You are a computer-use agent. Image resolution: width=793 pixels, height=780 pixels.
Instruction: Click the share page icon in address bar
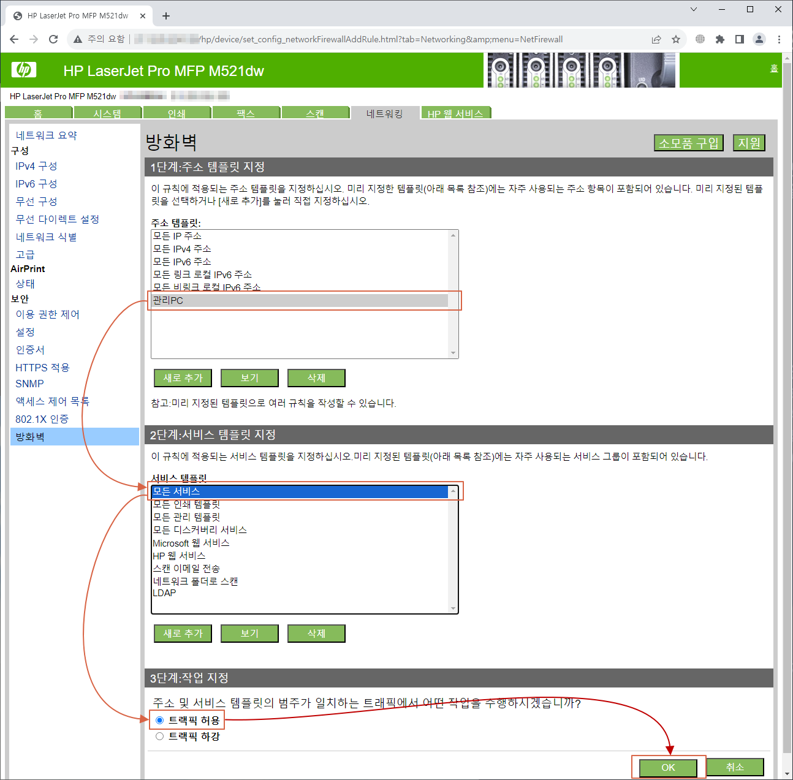656,39
